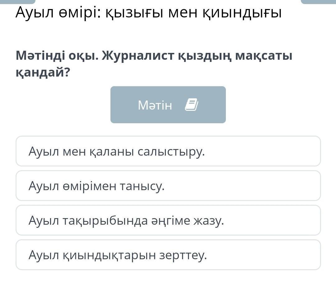The width and height of the screenshot is (336, 295).
Task: Choose option "Ауыл өмірімен танысу."
Action: pos(168,186)
